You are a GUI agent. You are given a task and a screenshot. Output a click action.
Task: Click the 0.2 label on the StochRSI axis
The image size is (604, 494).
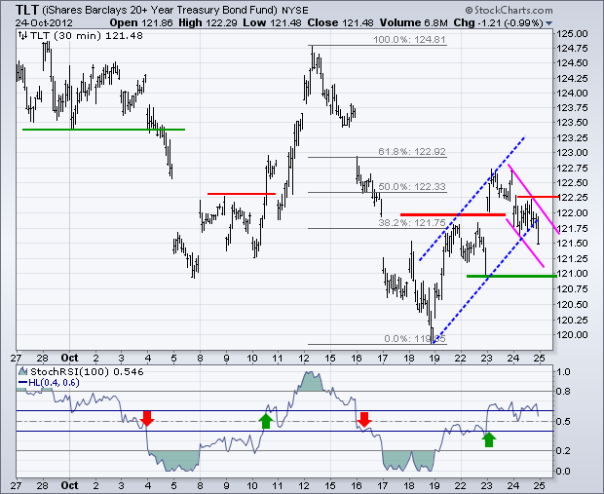563,450
